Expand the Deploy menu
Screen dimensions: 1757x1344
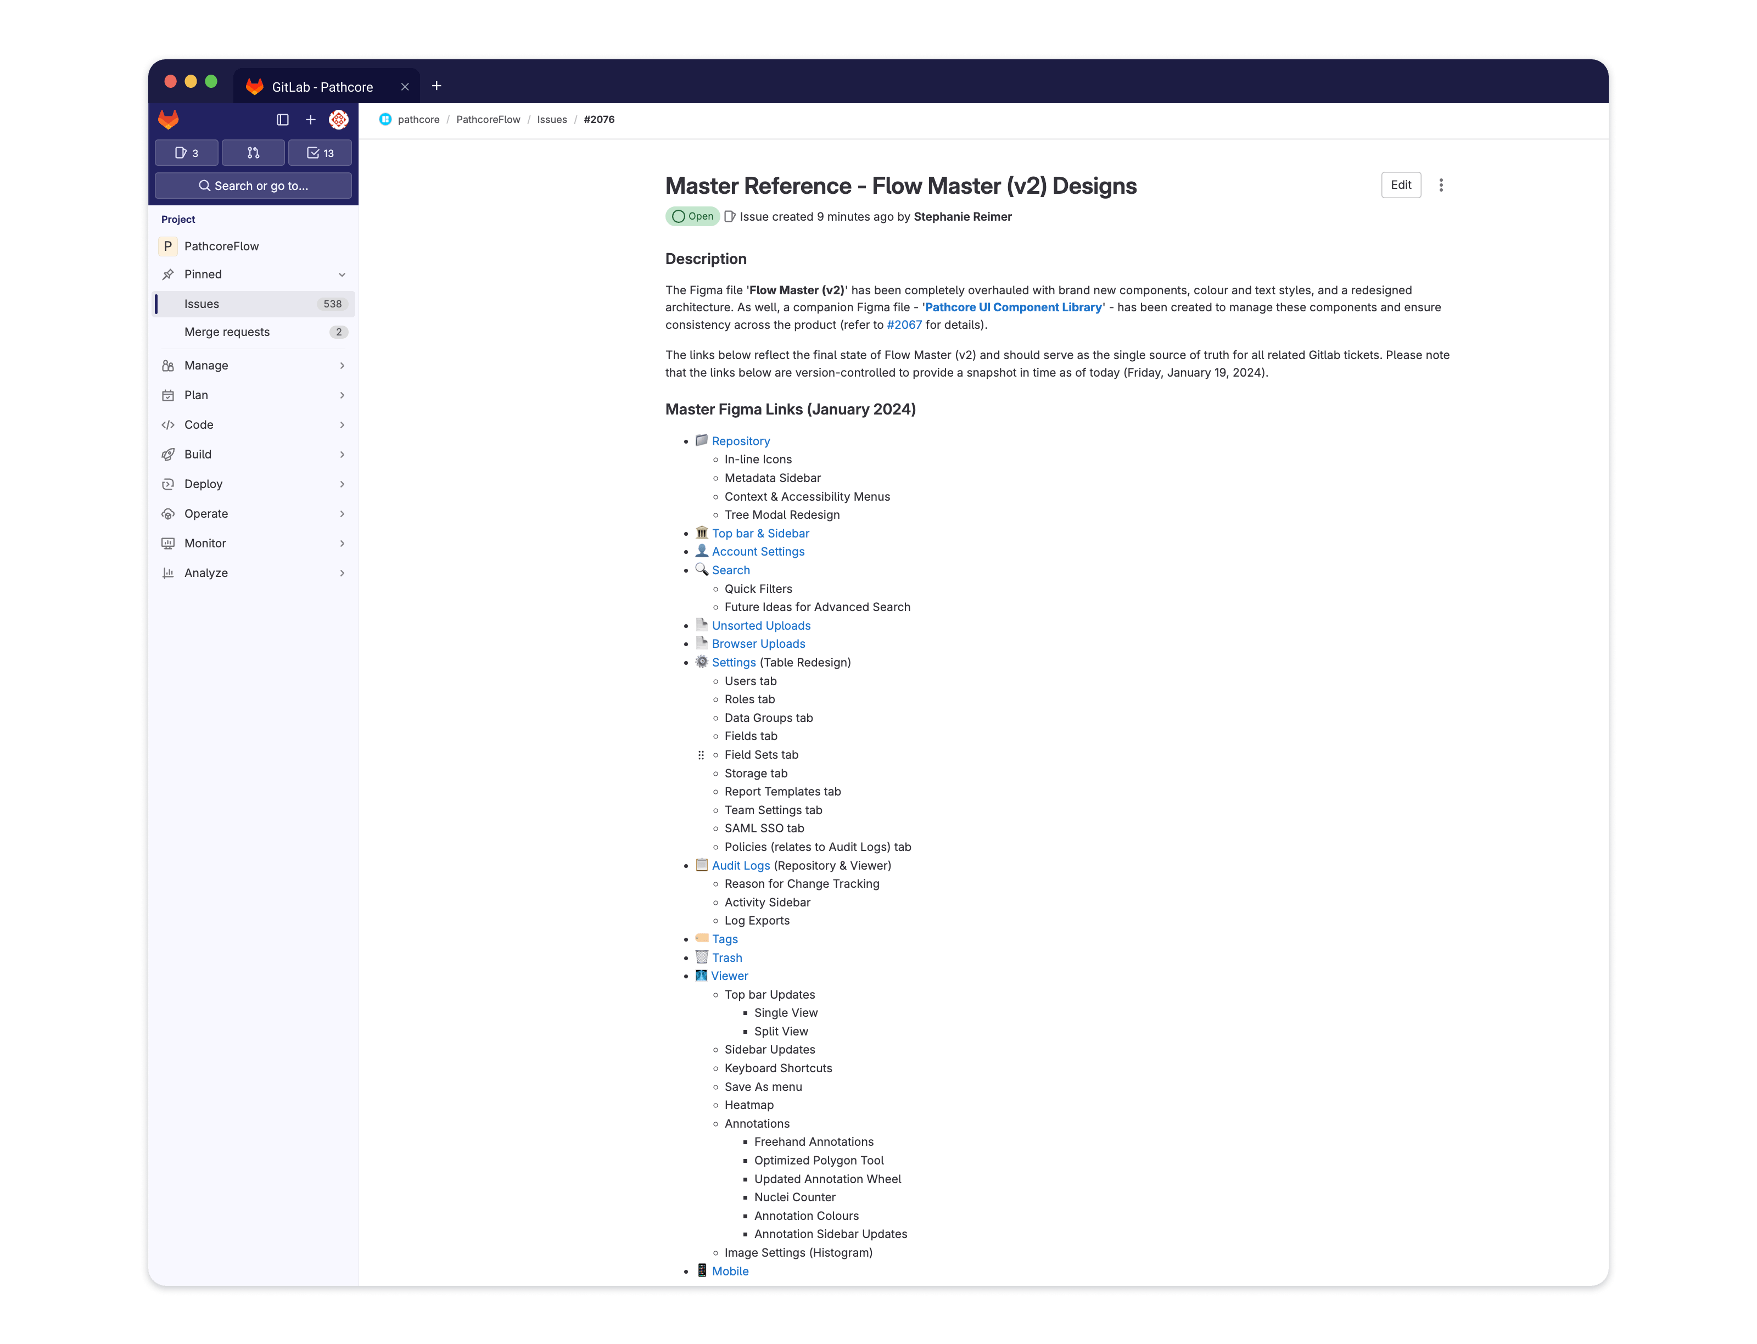pyautogui.click(x=253, y=484)
